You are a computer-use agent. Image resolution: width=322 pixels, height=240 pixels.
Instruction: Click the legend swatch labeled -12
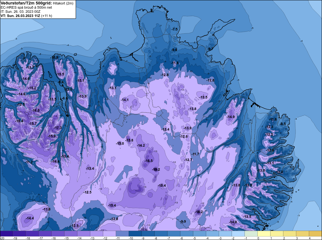click(x=109, y=234)
